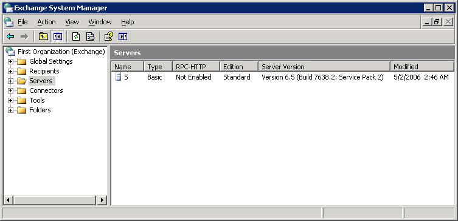This screenshot has width=458, height=221.
Task: Select server named S in list
Action: point(126,77)
